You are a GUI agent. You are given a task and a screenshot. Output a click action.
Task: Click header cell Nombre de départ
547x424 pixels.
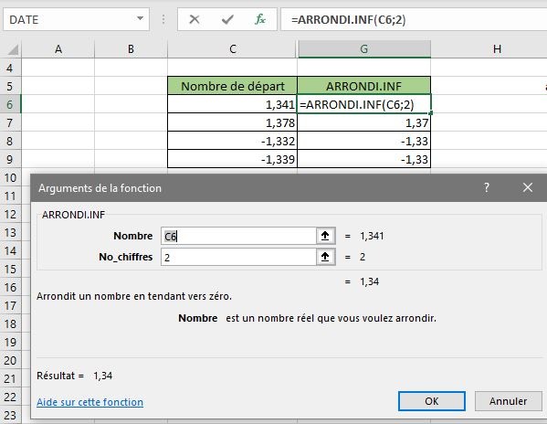pyautogui.click(x=232, y=86)
